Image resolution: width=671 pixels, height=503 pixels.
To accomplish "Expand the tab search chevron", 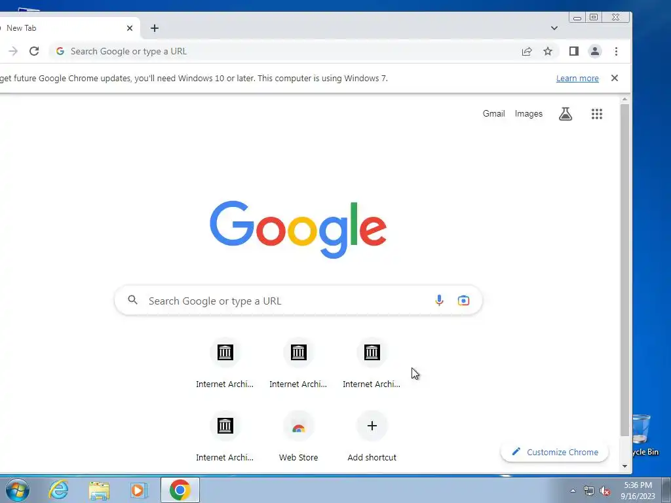I will point(554,28).
